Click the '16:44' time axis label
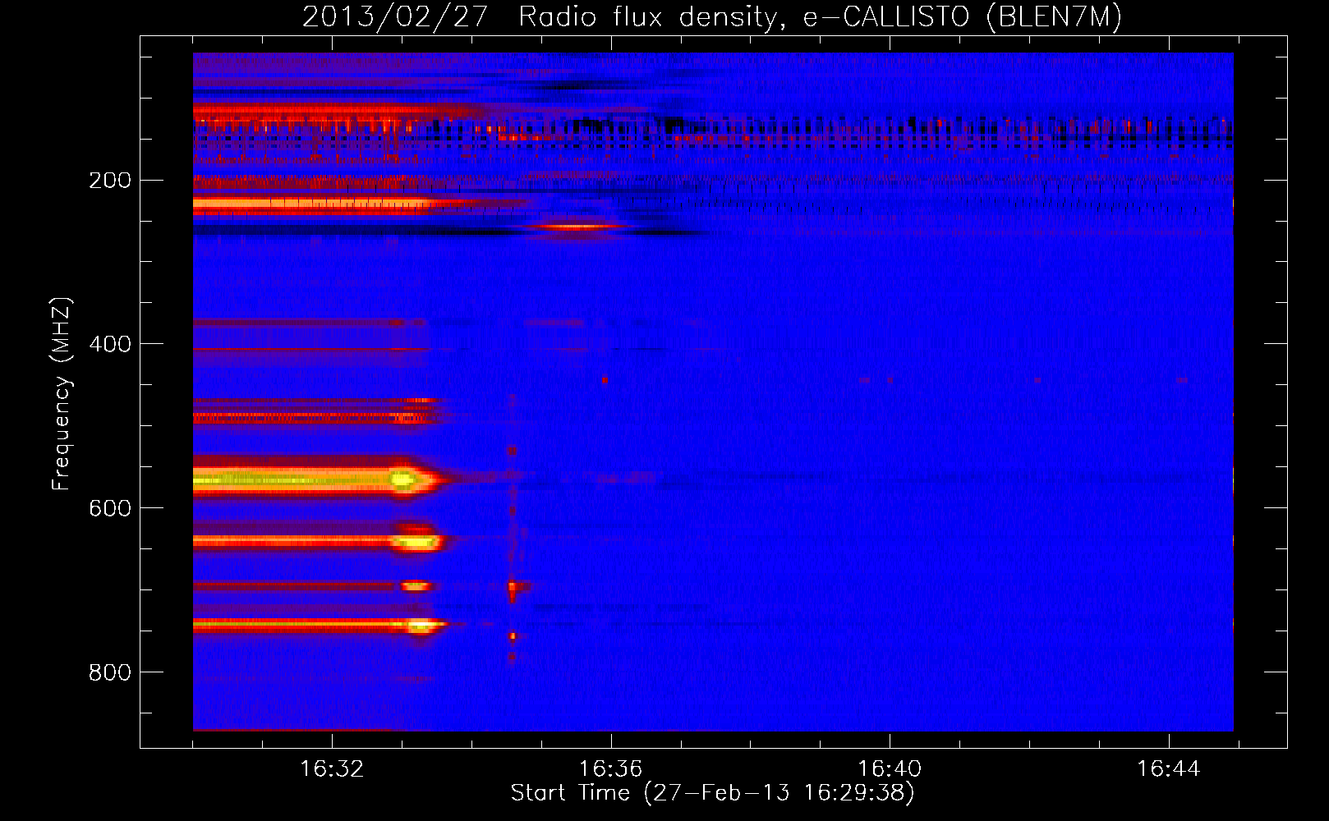The height and width of the screenshot is (821, 1329). tap(1168, 769)
